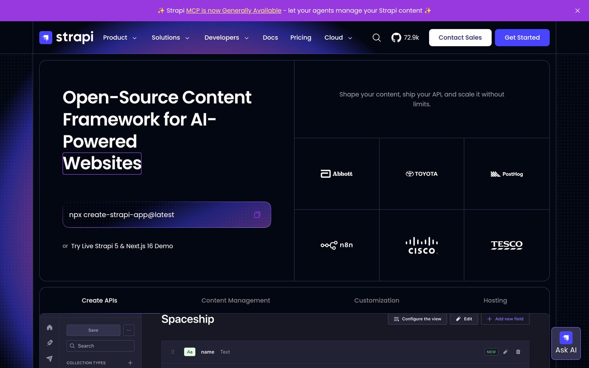This screenshot has height=368, width=589.
Task: Click the home icon in the demo sidebar
Action: [49, 327]
